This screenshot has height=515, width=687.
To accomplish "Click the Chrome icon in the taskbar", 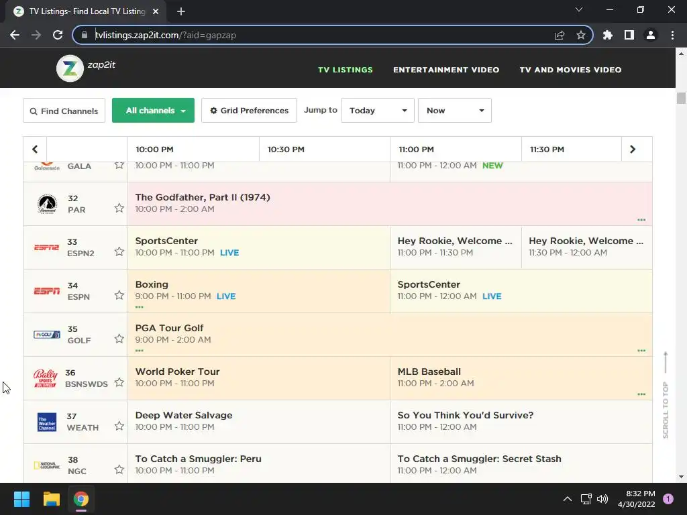I will [81, 499].
